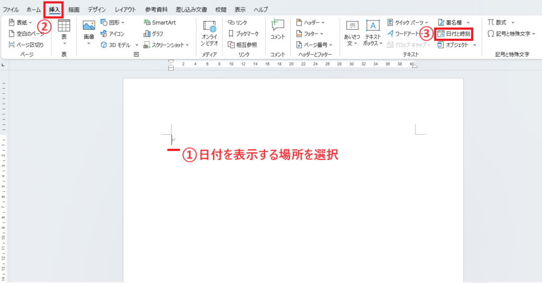The image size is (542, 283).
Task: Open the 描画 tab
Action: [74, 10]
